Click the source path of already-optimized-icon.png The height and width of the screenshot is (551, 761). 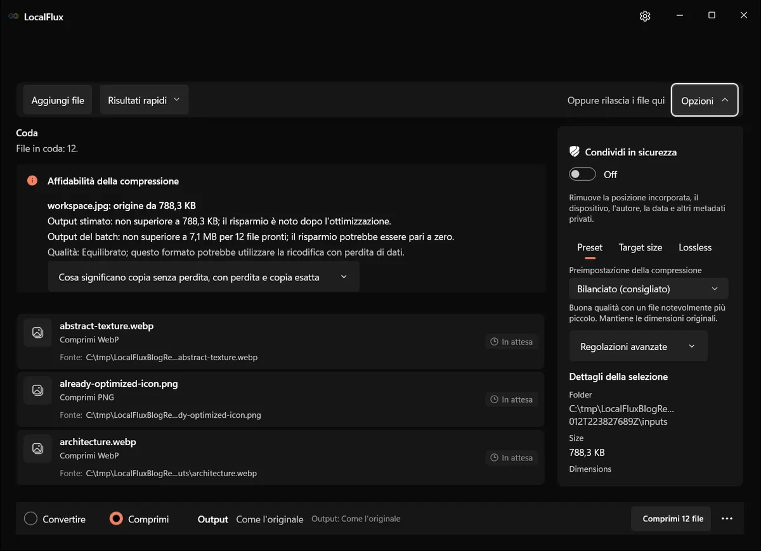173,415
